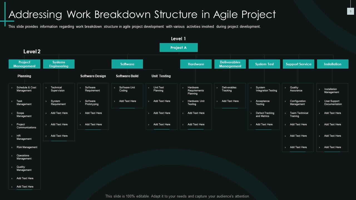356x200 pixels.
Task: Select the Systems Engineering header box
Action: point(59,64)
